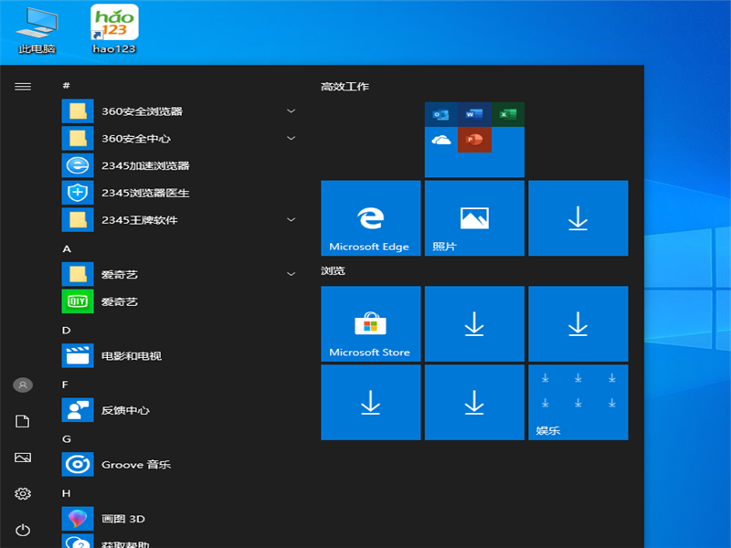Expand the Start menu hamburger button
The width and height of the screenshot is (731, 548).
click(x=23, y=87)
